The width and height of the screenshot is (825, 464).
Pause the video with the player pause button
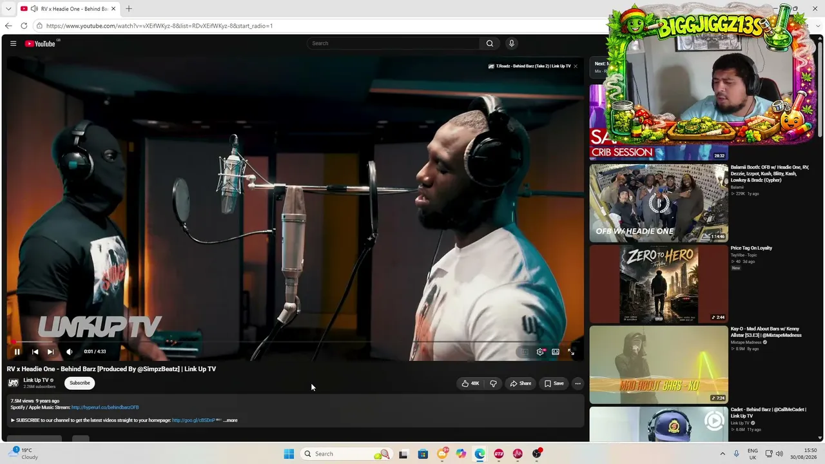point(17,352)
